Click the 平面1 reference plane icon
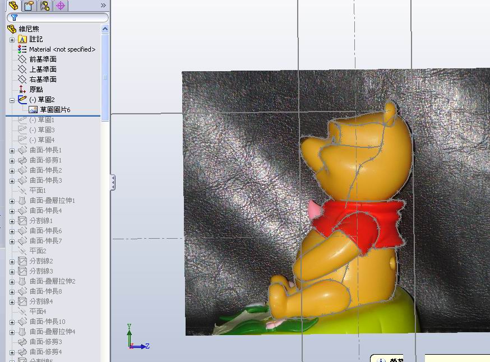490x362 pixels. pyautogui.click(x=22, y=190)
